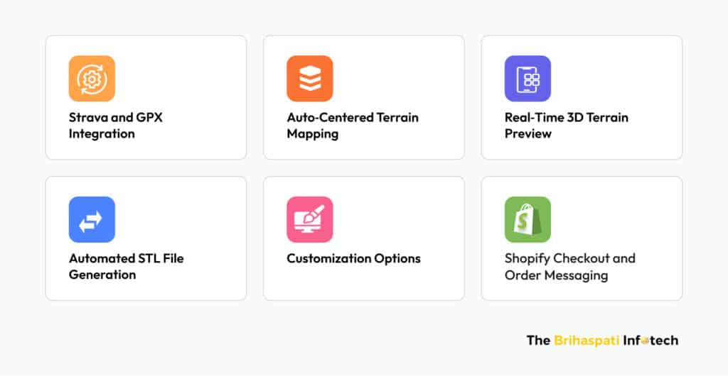Open Shopify Checkout and Order Messaging text
This screenshot has width=728, height=376.
tap(570, 266)
